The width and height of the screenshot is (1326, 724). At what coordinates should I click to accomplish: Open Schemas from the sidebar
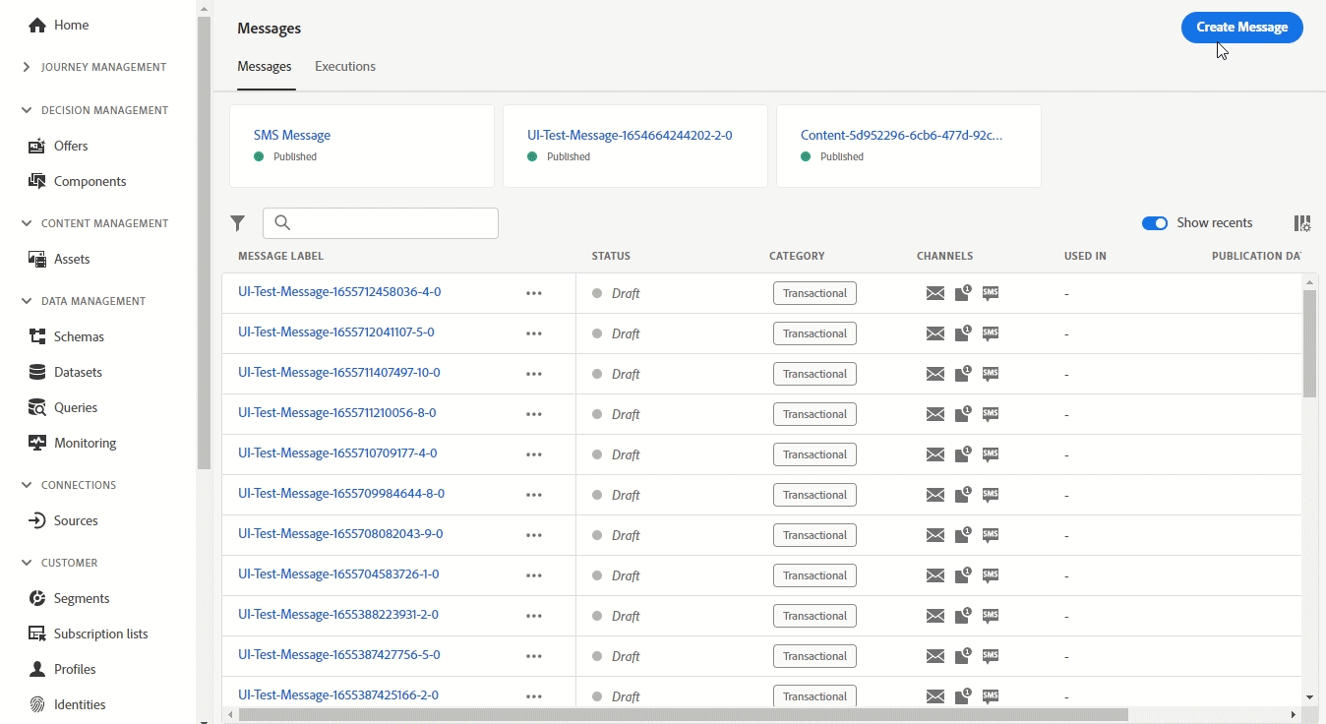click(79, 336)
